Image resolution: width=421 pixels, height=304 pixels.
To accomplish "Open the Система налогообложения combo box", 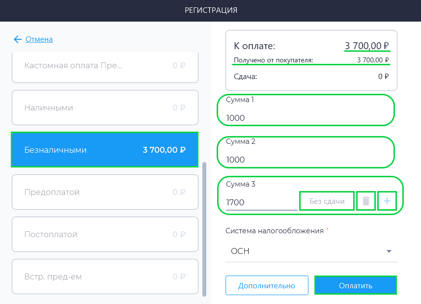I will pyautogui.click(x=311, y=251).
